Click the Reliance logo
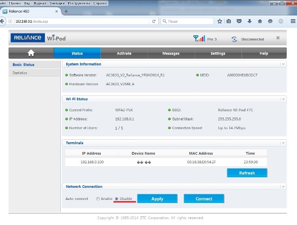Screen dimensions: 297x225 click(28, 38)
